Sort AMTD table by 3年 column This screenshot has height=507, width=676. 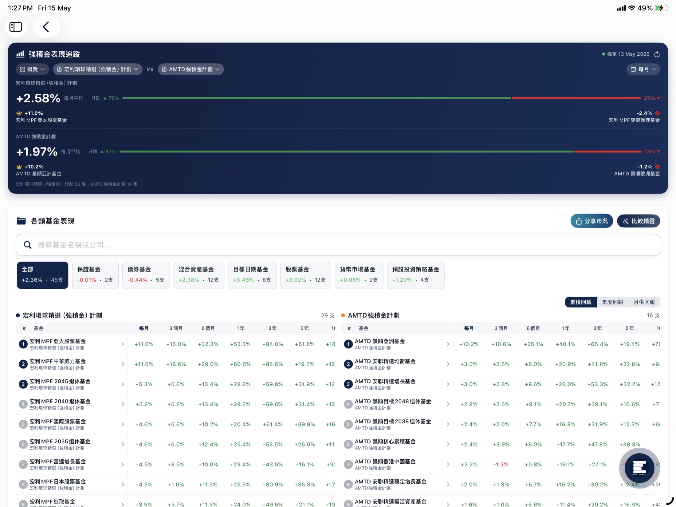click(x=597, y=328)
